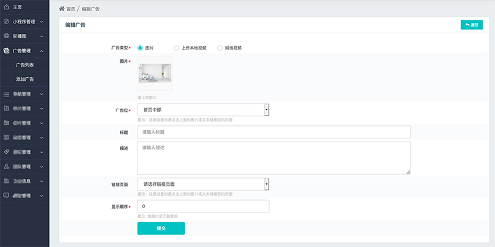Collapse the 广告管理 menu chevron

[41, 51]
